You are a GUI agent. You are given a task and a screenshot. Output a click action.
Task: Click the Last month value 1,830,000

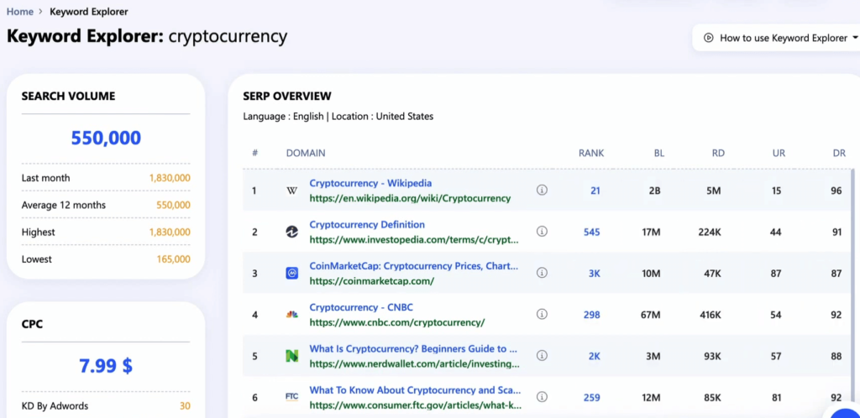pos(170,178)
